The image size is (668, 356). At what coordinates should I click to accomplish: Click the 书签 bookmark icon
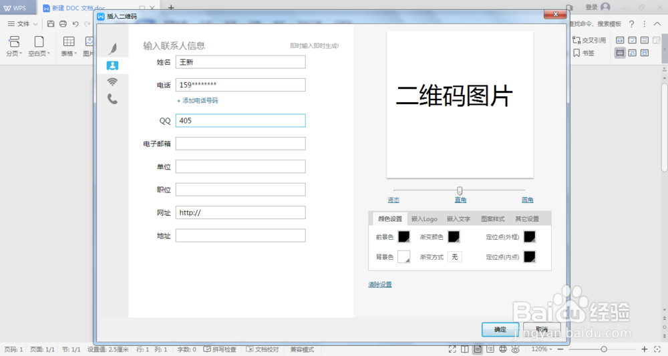(x=576, y=53)
